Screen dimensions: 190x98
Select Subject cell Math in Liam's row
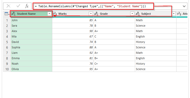coord(156,53)
